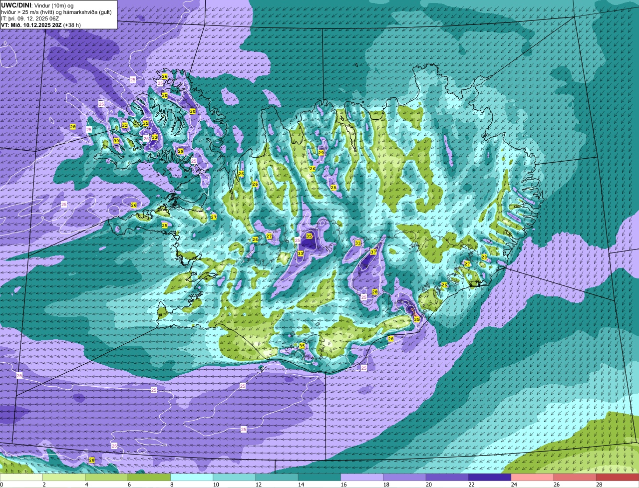Pick the purple swatch between 18 and 20
This screenshot has height=488, width=639.
405,478
